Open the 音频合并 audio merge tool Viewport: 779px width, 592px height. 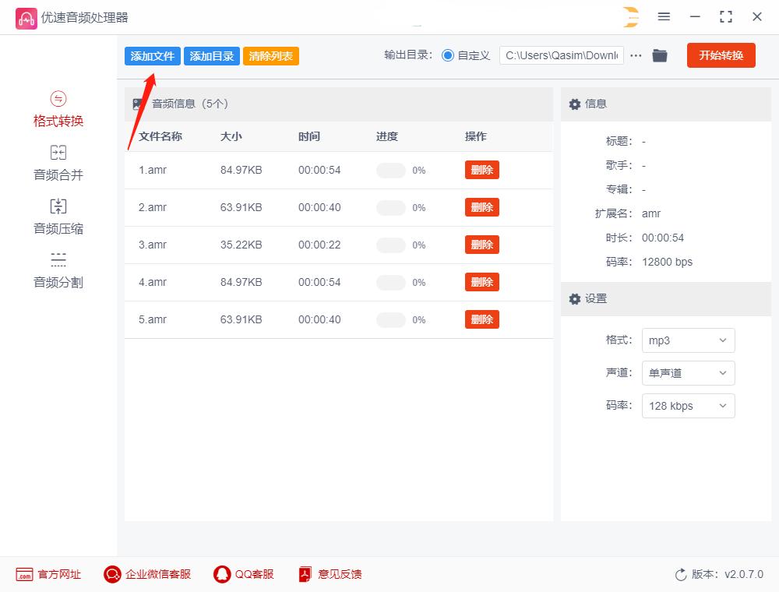tap(58, 163)
